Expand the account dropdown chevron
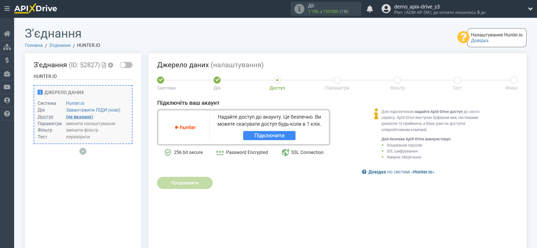The image size is (537, 248). 530,9
